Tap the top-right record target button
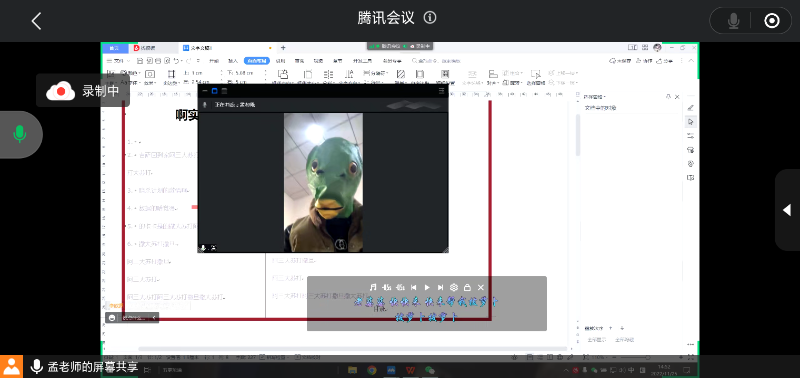800x378 pixels. (772, 21)
